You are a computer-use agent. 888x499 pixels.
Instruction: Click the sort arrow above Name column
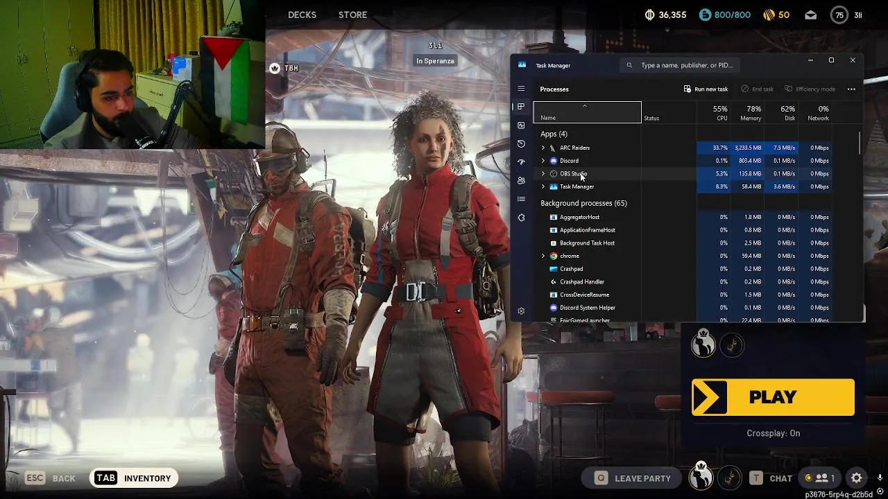(x=584, y=106)
